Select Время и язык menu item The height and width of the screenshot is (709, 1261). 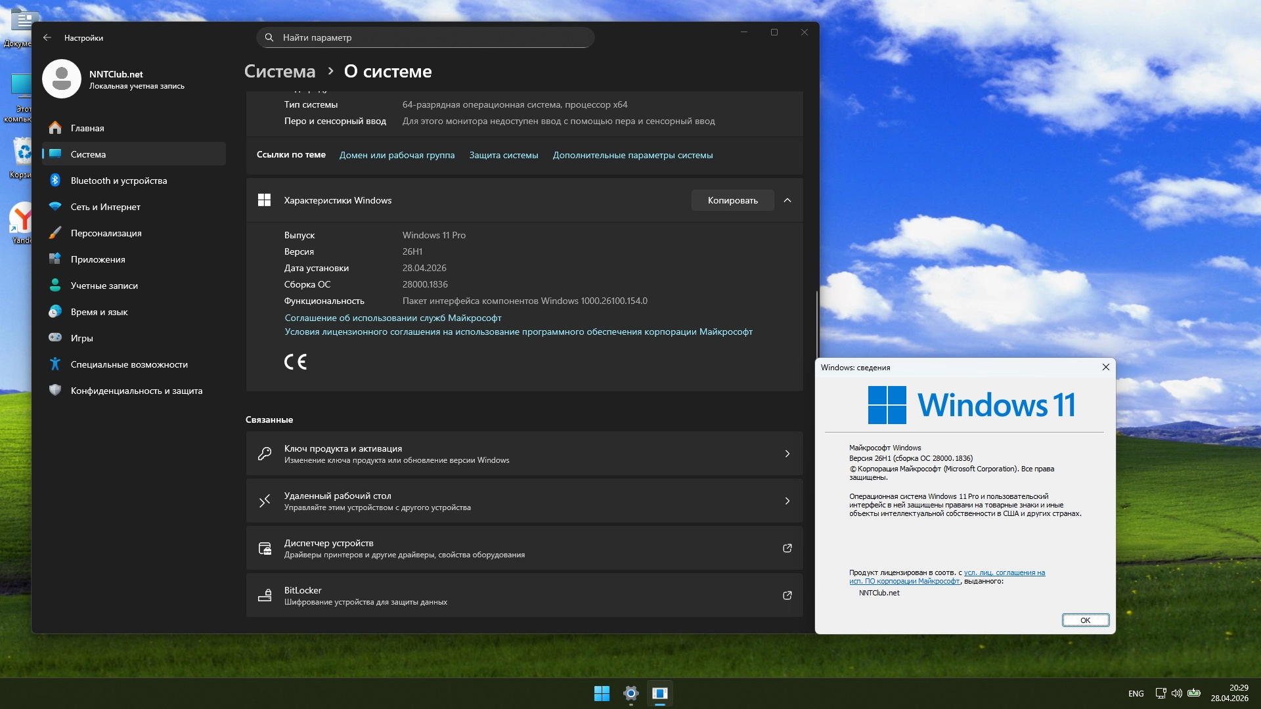click(x=99, y=312)
